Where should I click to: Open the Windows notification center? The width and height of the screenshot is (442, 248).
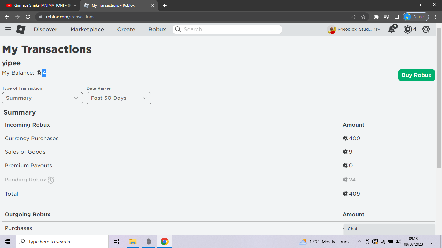pos(431,242)
